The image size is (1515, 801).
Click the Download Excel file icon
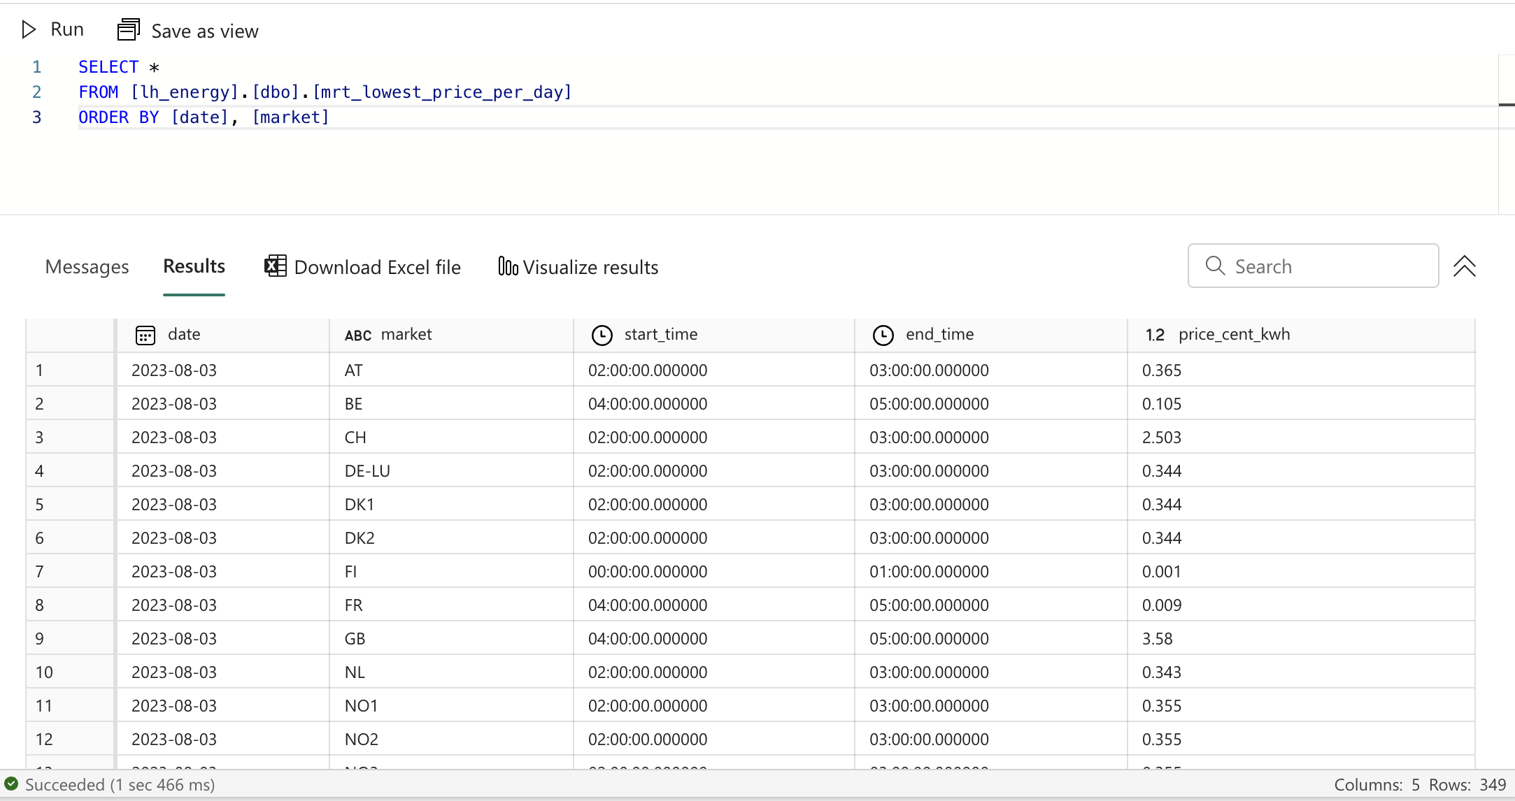tap(274, 266)
